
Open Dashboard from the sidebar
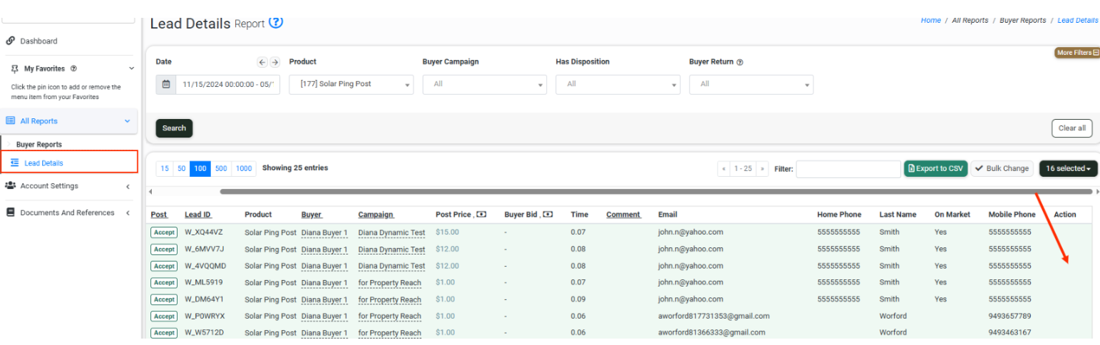tap(38, 41)
